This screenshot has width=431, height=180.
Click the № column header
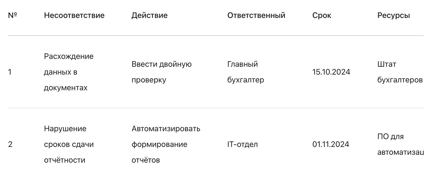[12, 15]
